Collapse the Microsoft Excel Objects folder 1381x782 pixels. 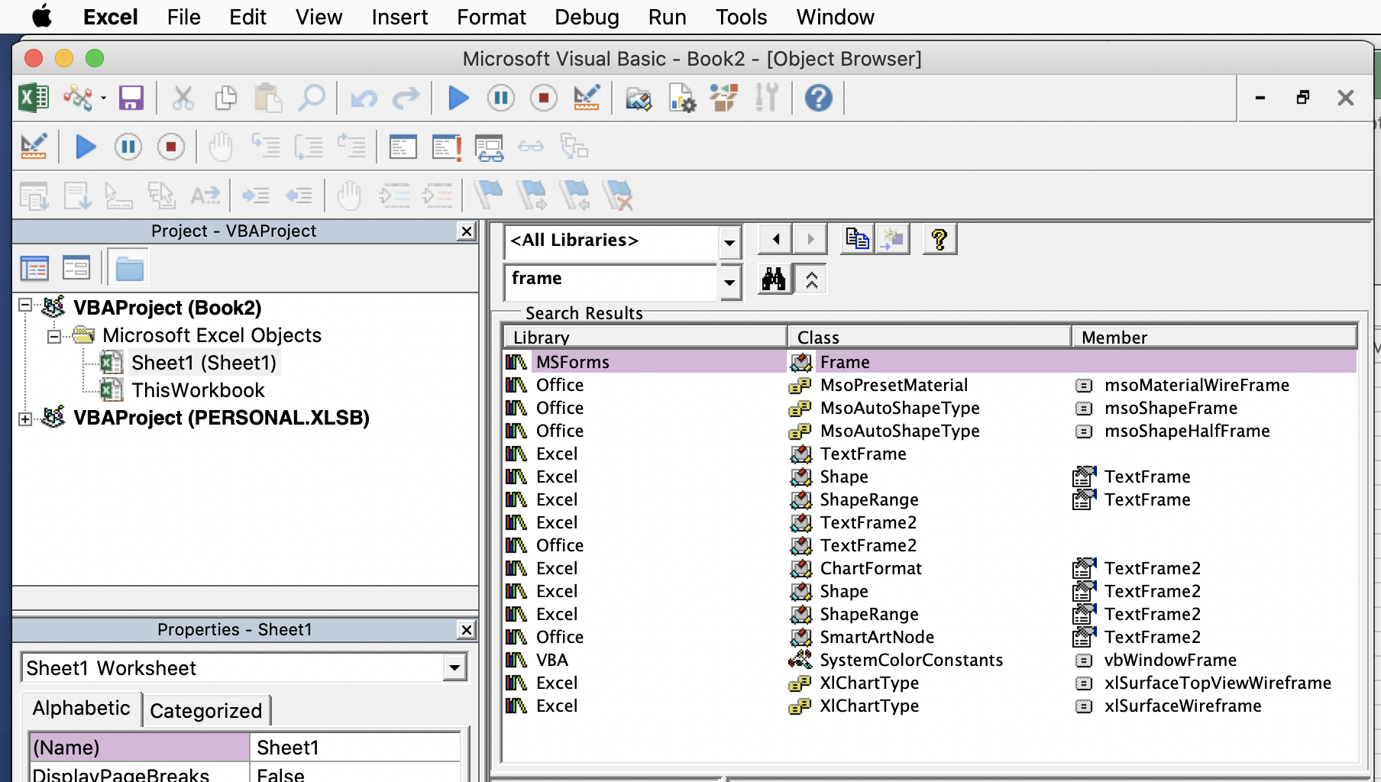click(54, 336)
